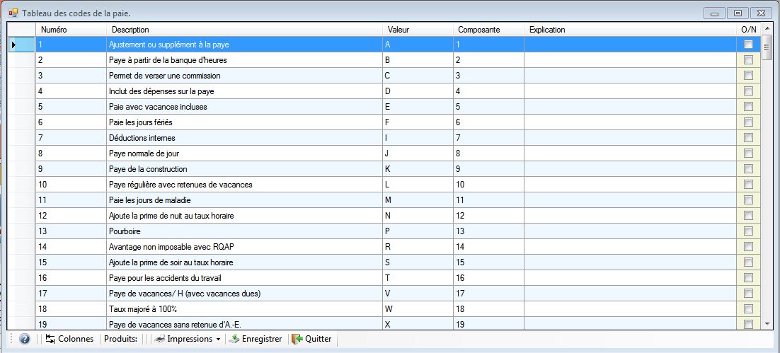This screenshot has width=780, height=353.
Task: Click the Quitter exit door icon
Action: point(297,339)
